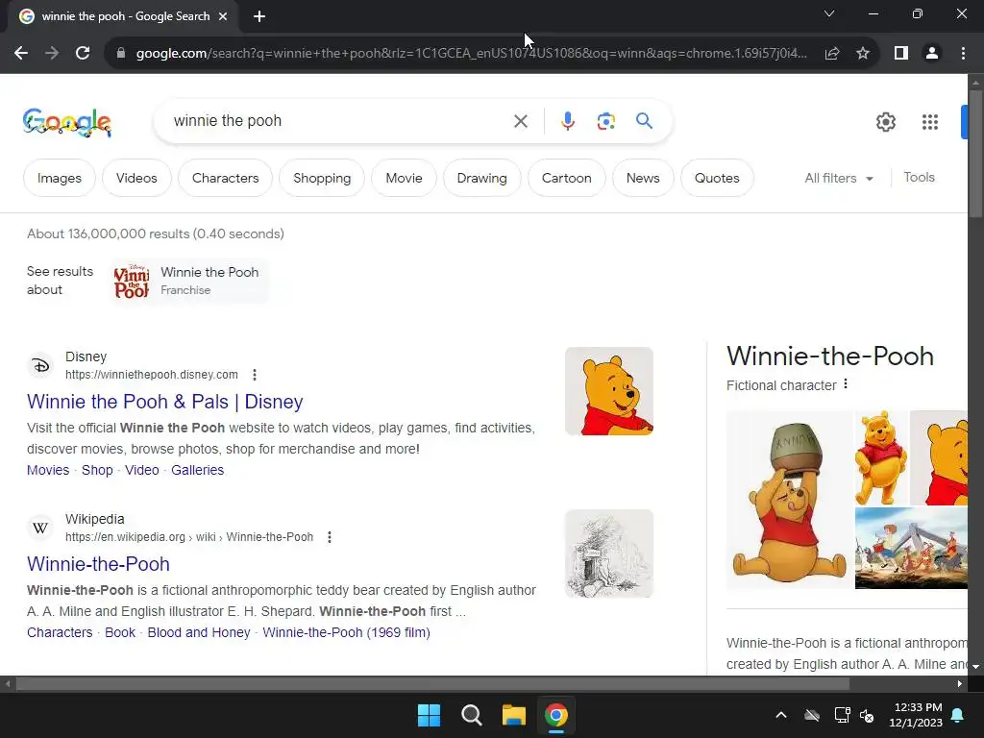Select the Movie filter chip
Screen dimensions: 984x738
pos(405,178)
